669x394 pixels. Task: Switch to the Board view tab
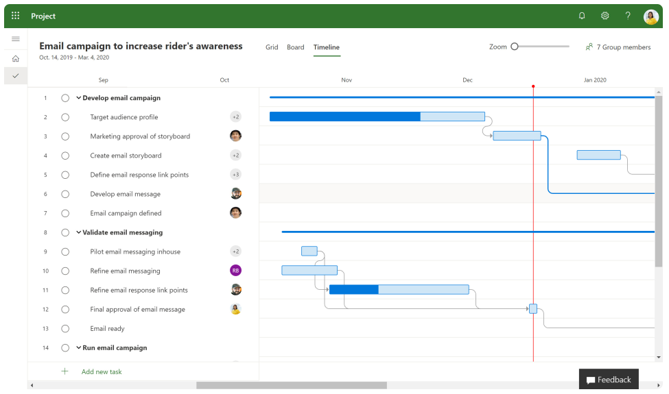[x=295, y=47]
